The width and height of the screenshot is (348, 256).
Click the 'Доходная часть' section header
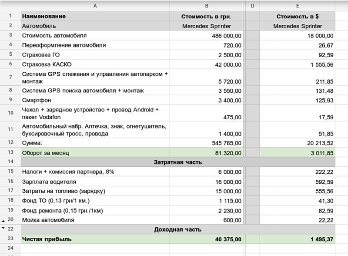pos(178,229)
